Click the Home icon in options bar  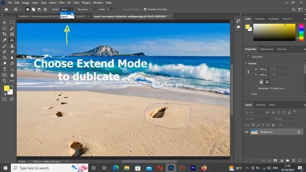(6, 10)
